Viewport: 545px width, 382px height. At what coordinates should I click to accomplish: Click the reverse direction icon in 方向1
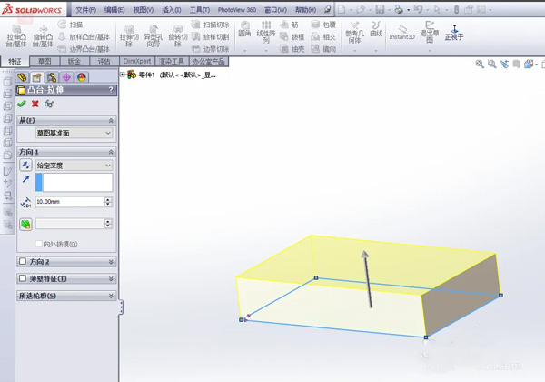click(x=25, y=166)
